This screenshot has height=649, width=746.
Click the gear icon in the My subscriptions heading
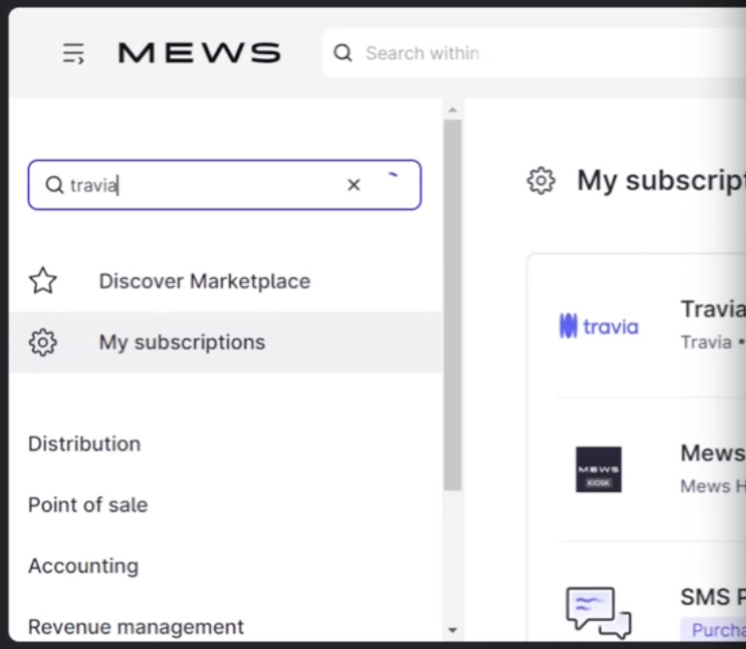pyautogui.click(x=541, y=181)
